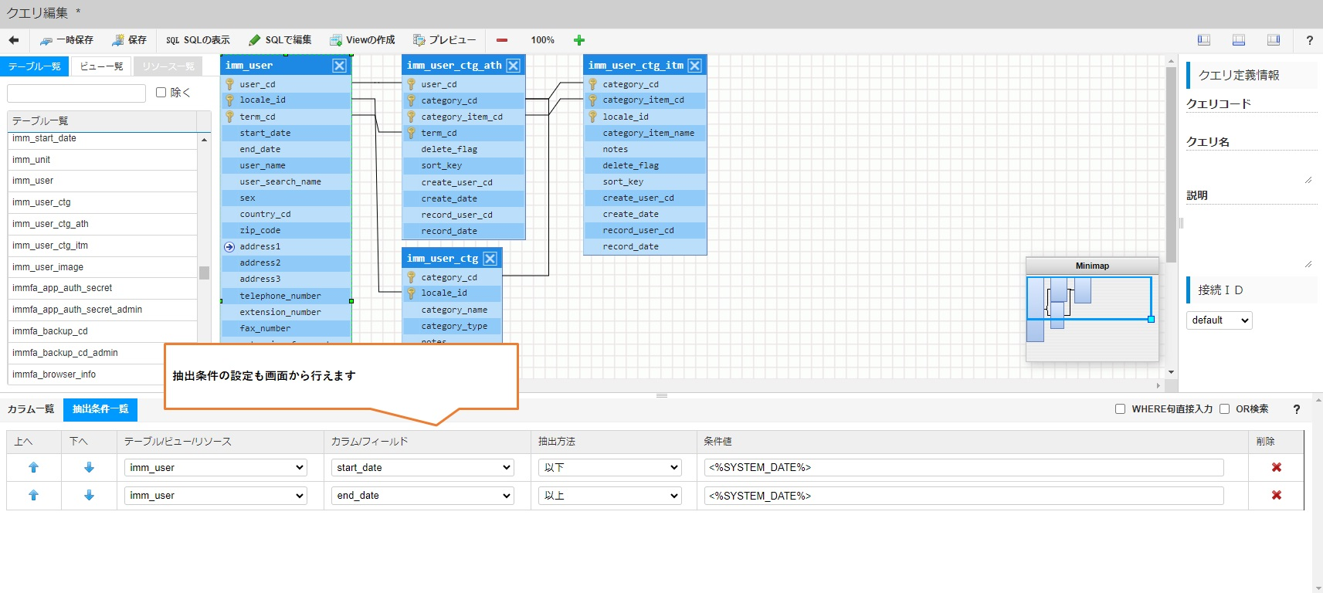1323x593 pixels.
Task: Switch to the カラム一覧 tab
Action: click(x=31, y=409)
